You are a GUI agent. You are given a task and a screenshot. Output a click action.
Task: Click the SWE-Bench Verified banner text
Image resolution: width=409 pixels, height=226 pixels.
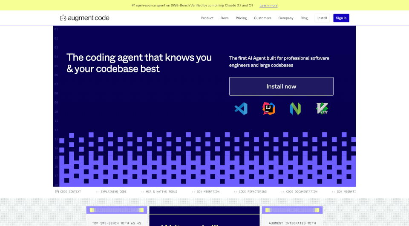pyautogui.click(x=192, y=5)
